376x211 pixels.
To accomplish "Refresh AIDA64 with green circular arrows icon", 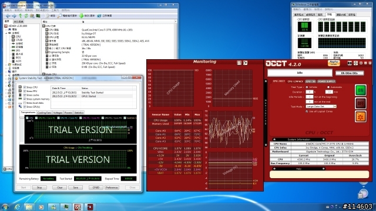I will [x=26, y=16].
